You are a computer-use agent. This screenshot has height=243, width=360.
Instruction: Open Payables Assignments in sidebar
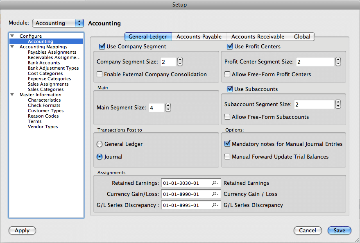coord(52,52)
